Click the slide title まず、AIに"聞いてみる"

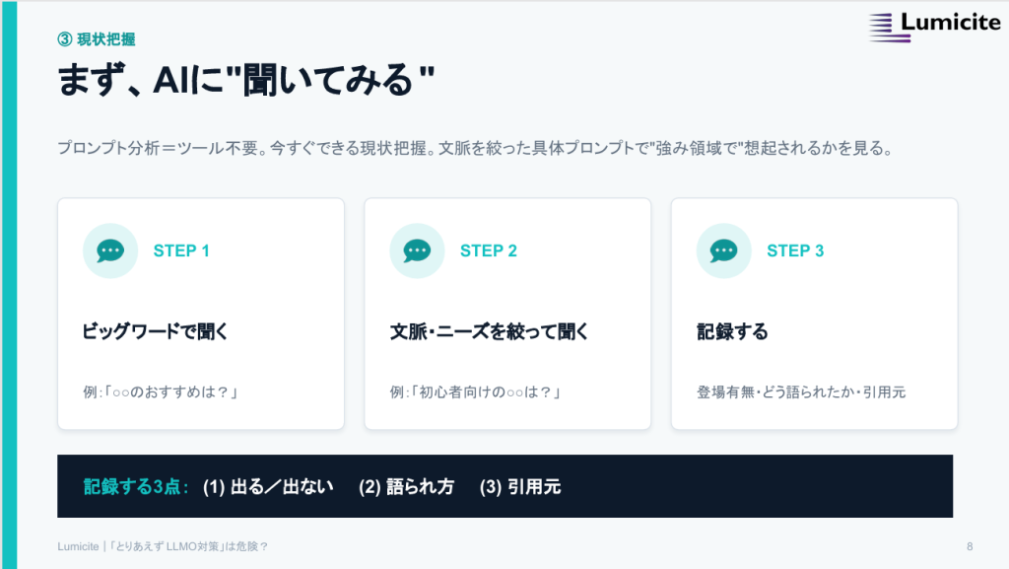(246, 80)
